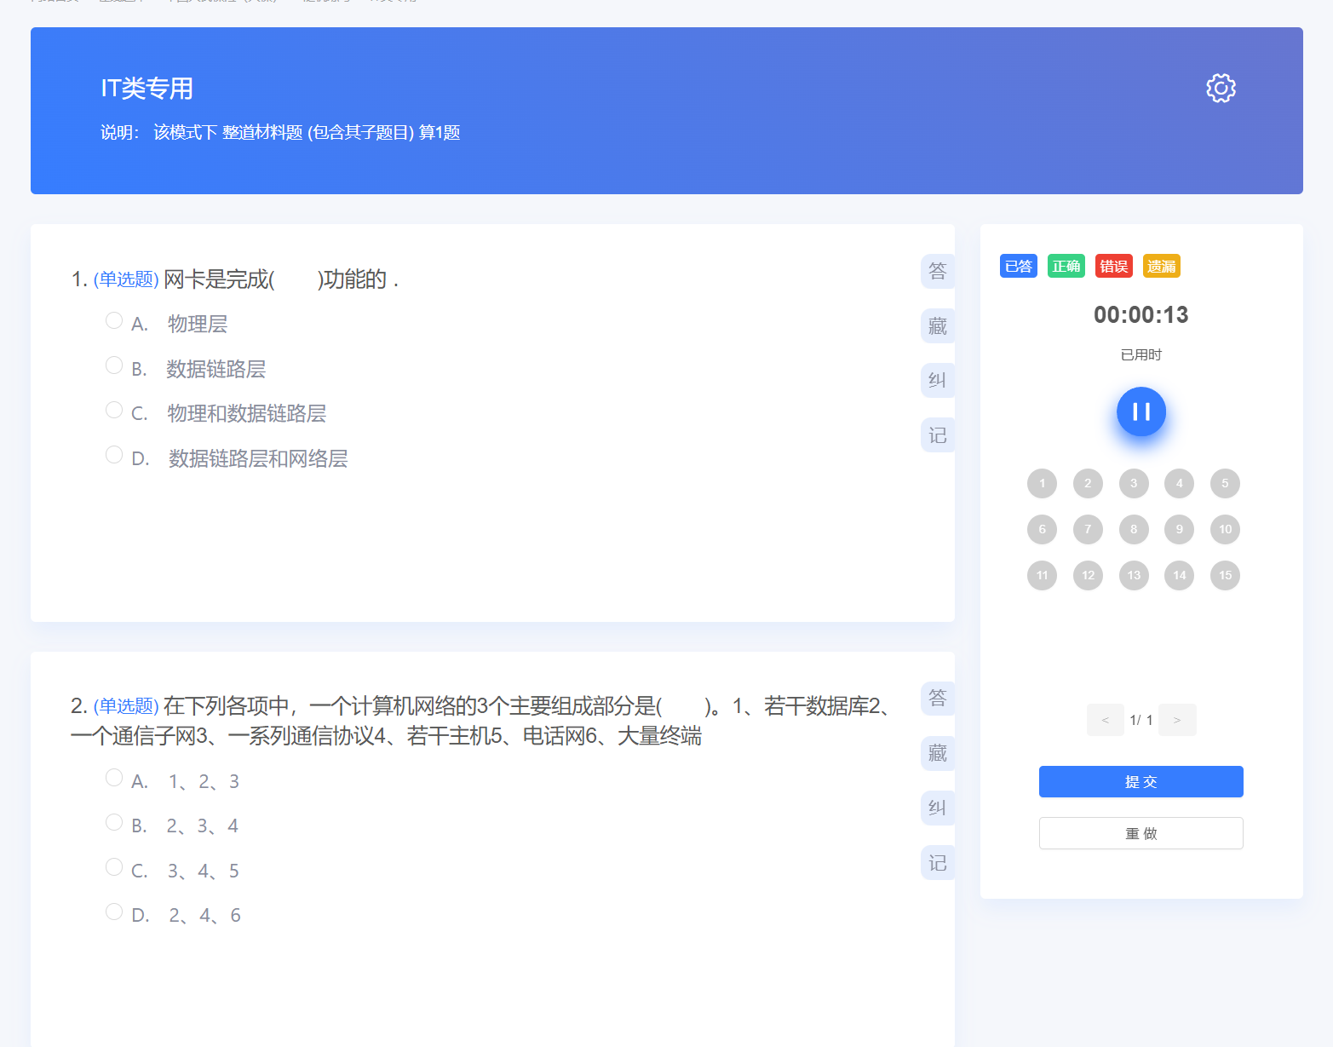Click the 记 note icon for question 1
The height and width of the screenshot is (1047, 1333).
(937, 434)
